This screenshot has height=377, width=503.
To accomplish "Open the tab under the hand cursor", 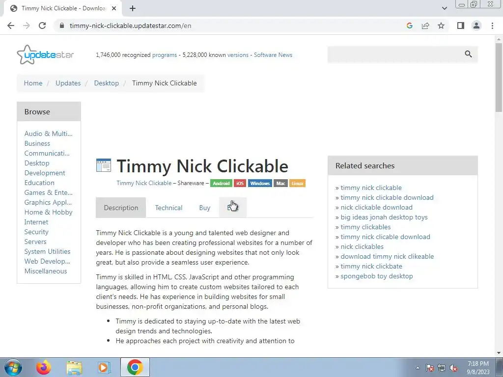I will (x=233, y=208).
